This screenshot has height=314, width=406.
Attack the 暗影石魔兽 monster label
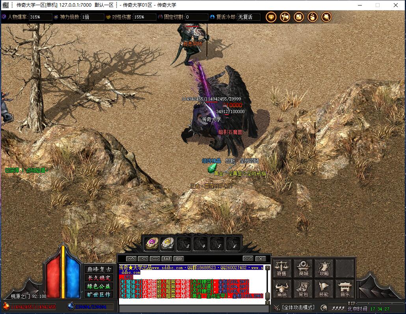coord(230,132)
